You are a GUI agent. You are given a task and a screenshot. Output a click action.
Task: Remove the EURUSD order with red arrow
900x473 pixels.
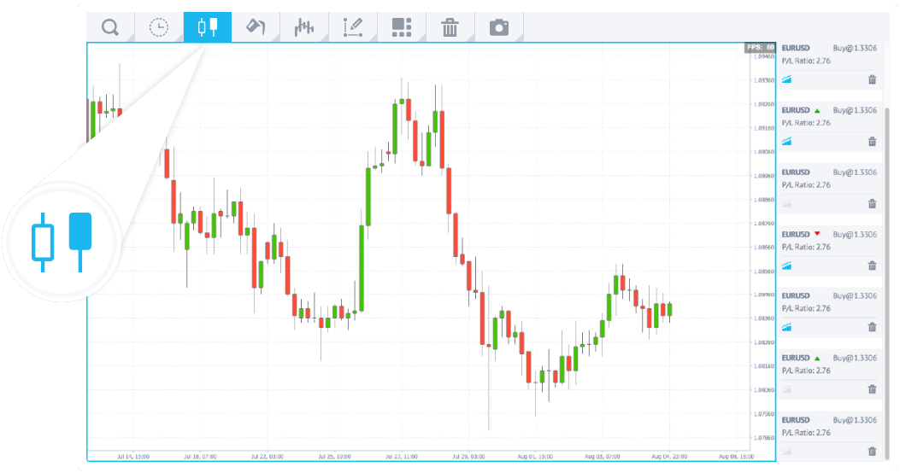[872, 266]
